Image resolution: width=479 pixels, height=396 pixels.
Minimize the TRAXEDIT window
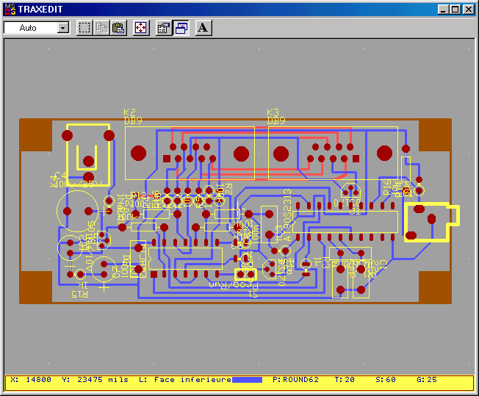[x=443, y=9]
